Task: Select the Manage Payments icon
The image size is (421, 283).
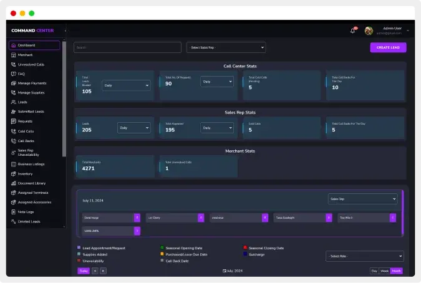Action: coord(14,83)
